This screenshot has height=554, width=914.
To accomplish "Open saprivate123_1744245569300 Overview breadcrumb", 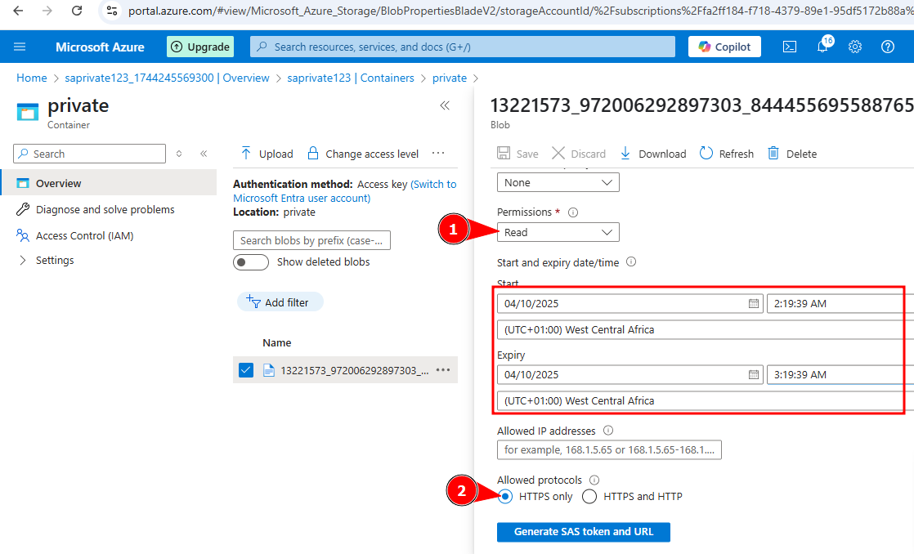I will click(167, 78).
